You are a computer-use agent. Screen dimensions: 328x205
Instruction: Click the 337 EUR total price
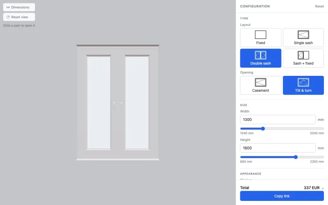tap(312, 188)
